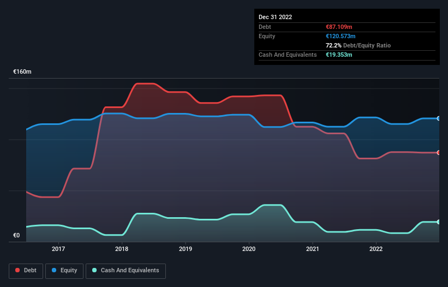448x287 pixels.
Task: Select the teal Cash endpoint marker on the chart
Action: (x=439, y=222)
